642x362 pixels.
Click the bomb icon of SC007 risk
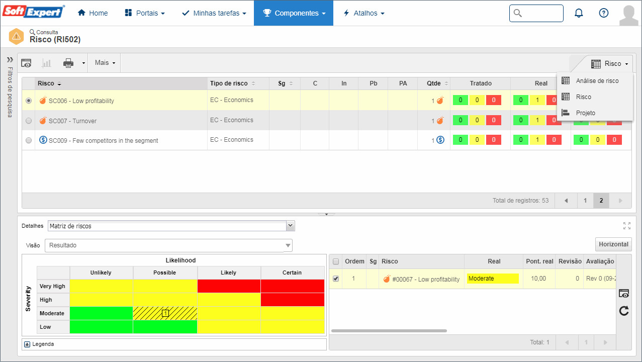[43, 120]
